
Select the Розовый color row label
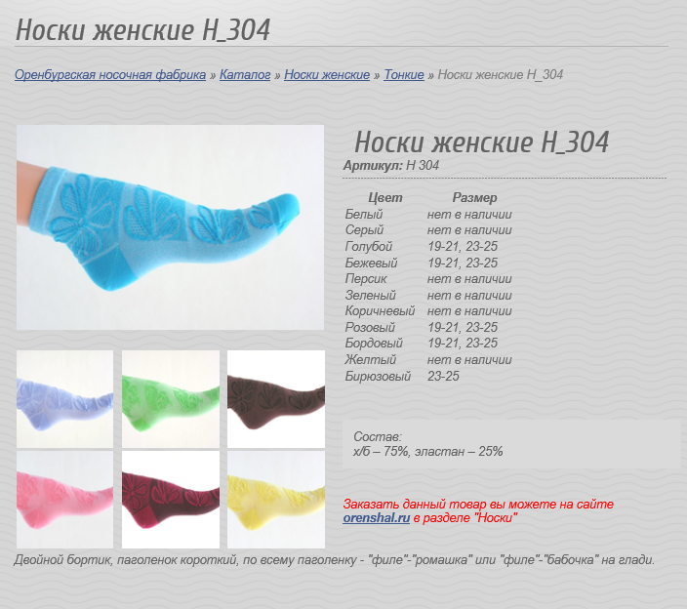(370, 327)
